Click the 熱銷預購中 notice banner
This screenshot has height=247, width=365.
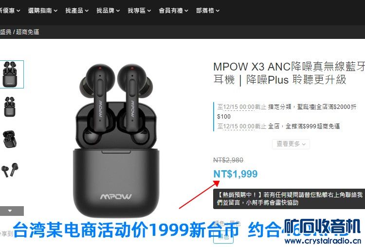click(289, 199)
